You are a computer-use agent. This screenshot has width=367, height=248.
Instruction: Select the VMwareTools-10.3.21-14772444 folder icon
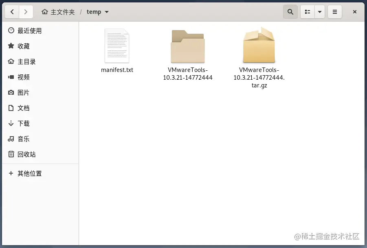tap(188, 46)
